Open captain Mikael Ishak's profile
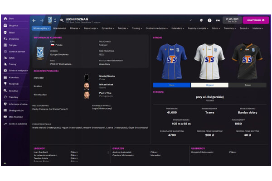Screen dimensions: 272x181 (x=106, y=85)
